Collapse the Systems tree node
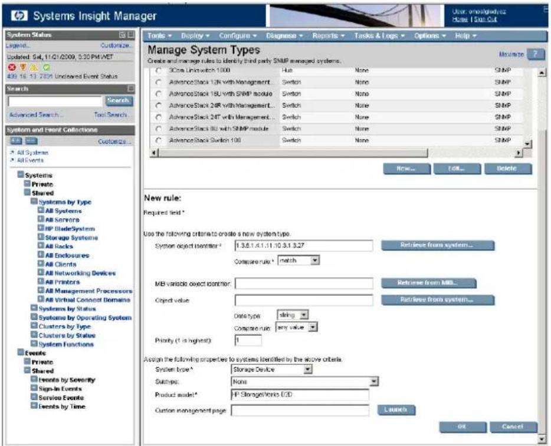The width and height of the screenshot is (551, 446). coord(21,174)
